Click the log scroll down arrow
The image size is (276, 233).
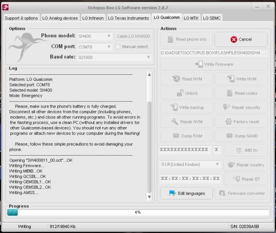click(149, 197)
